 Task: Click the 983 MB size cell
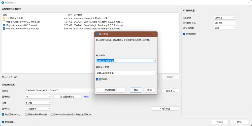tap(68, 28)
